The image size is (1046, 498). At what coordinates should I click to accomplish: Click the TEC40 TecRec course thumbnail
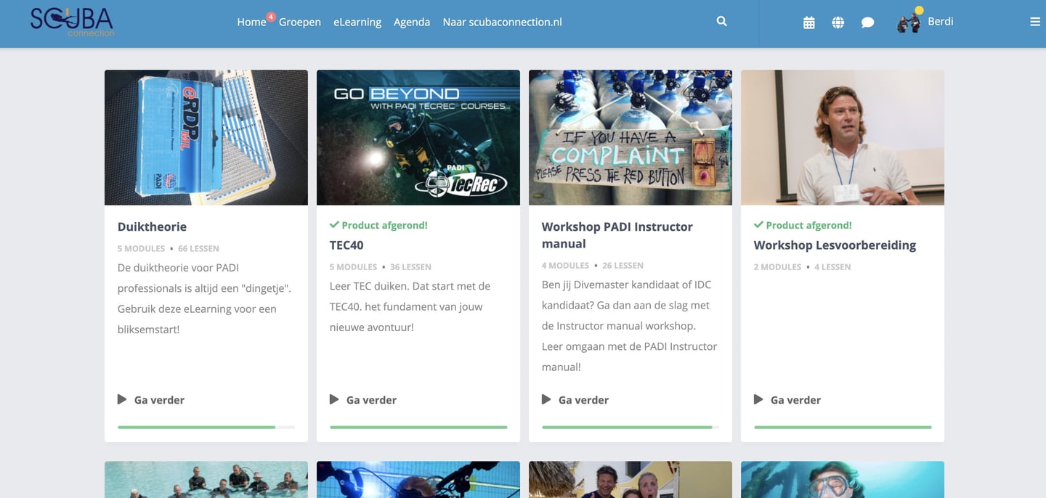(x=418, y=137)
